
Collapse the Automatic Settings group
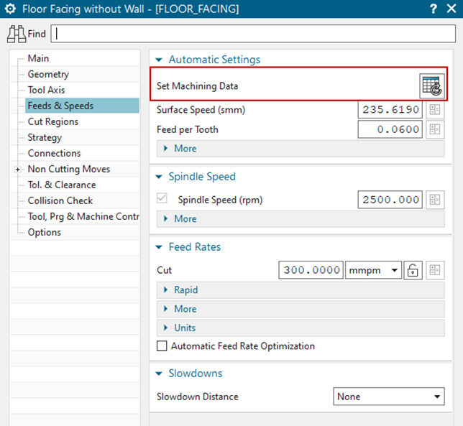coord(160,60)
